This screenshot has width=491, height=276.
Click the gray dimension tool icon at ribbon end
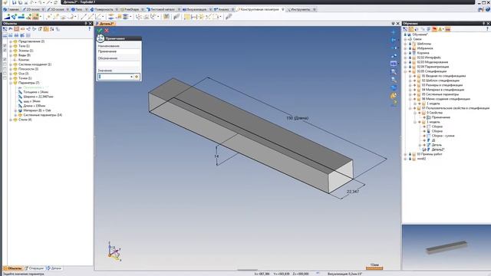pyautogui.click(x=229, y=17)
